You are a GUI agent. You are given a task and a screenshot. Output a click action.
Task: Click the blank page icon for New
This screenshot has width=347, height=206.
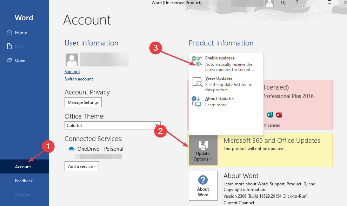point(9,46)
